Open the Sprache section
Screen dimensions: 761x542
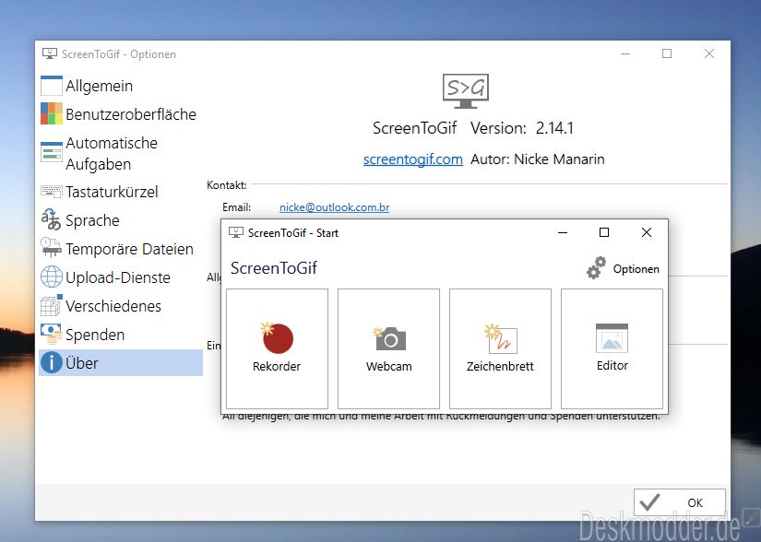121,220
